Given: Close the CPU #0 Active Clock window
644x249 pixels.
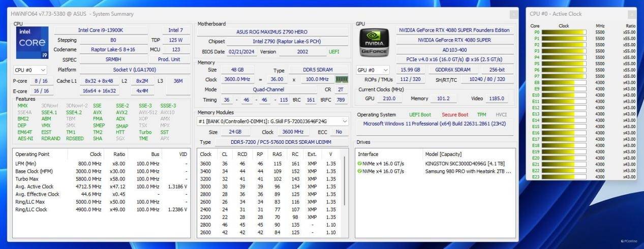Looking at the screenshot, I should (x=631, y=14).
